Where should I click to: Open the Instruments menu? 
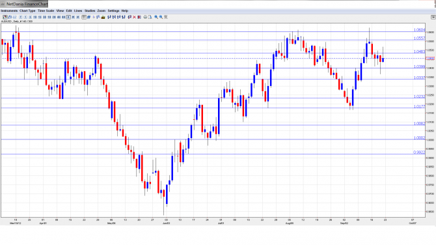tap(9, 11)
